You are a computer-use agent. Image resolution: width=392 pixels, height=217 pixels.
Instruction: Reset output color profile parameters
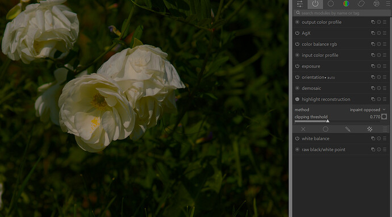379,22
